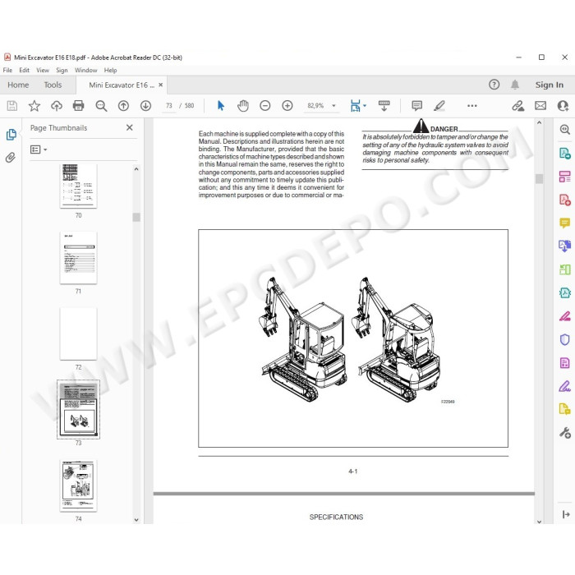Show the Page Thumbnails panel icon
575x575 pixels.
click(x=11, y=135)
